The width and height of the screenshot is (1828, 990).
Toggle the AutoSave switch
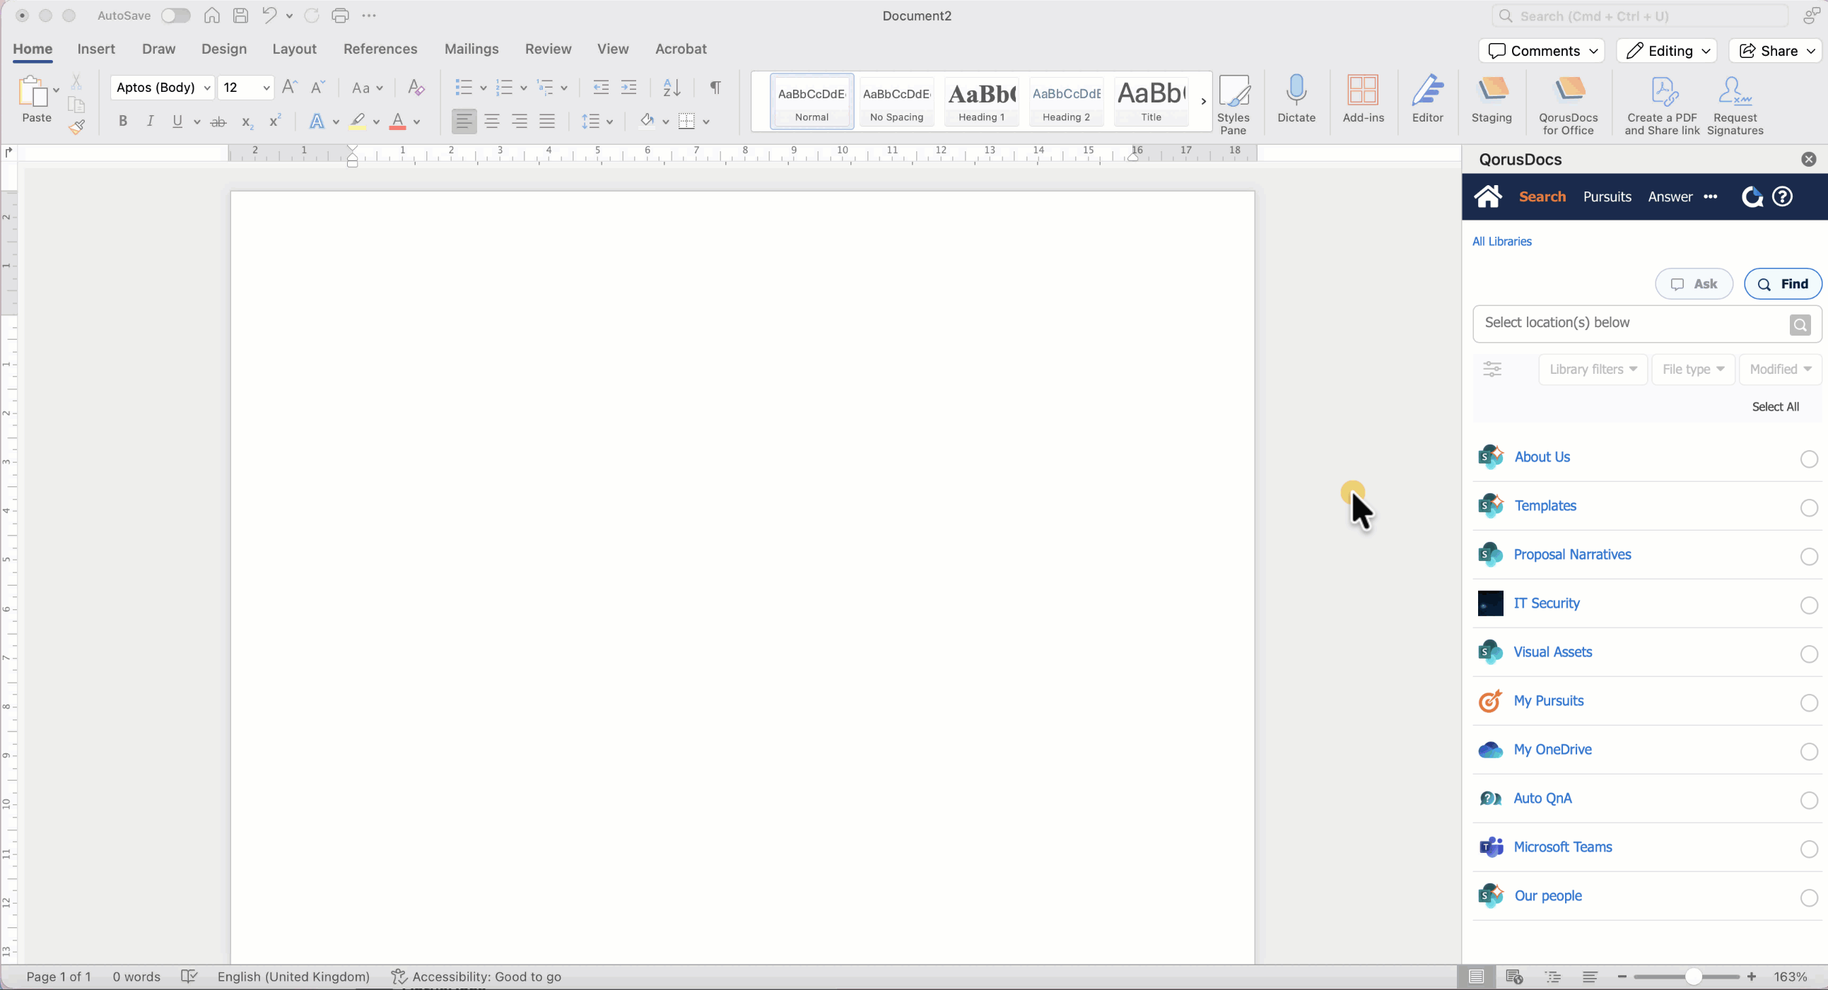[x=175, y=16]
